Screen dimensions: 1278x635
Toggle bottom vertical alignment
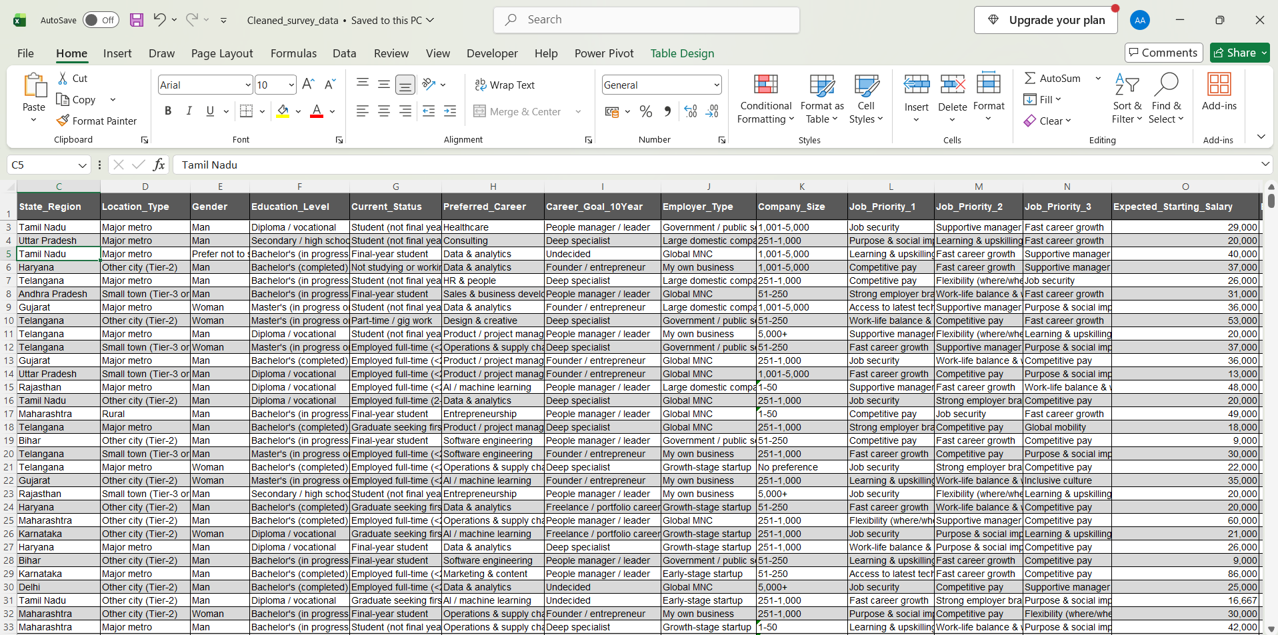pos(405,85)
